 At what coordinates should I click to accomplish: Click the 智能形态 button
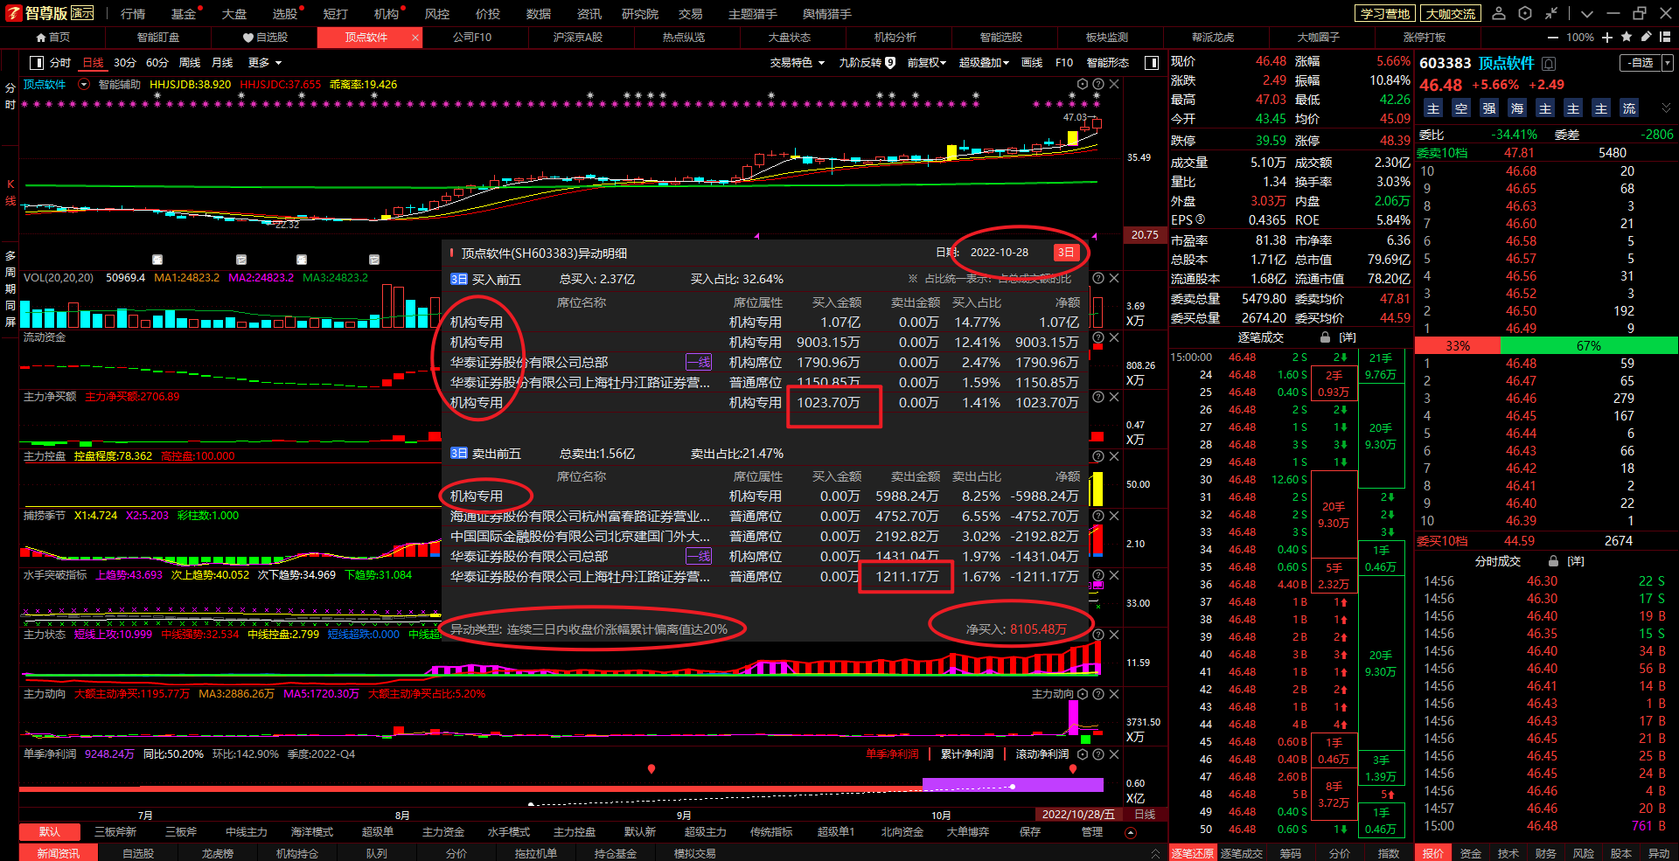click(x=1108, y=63)
